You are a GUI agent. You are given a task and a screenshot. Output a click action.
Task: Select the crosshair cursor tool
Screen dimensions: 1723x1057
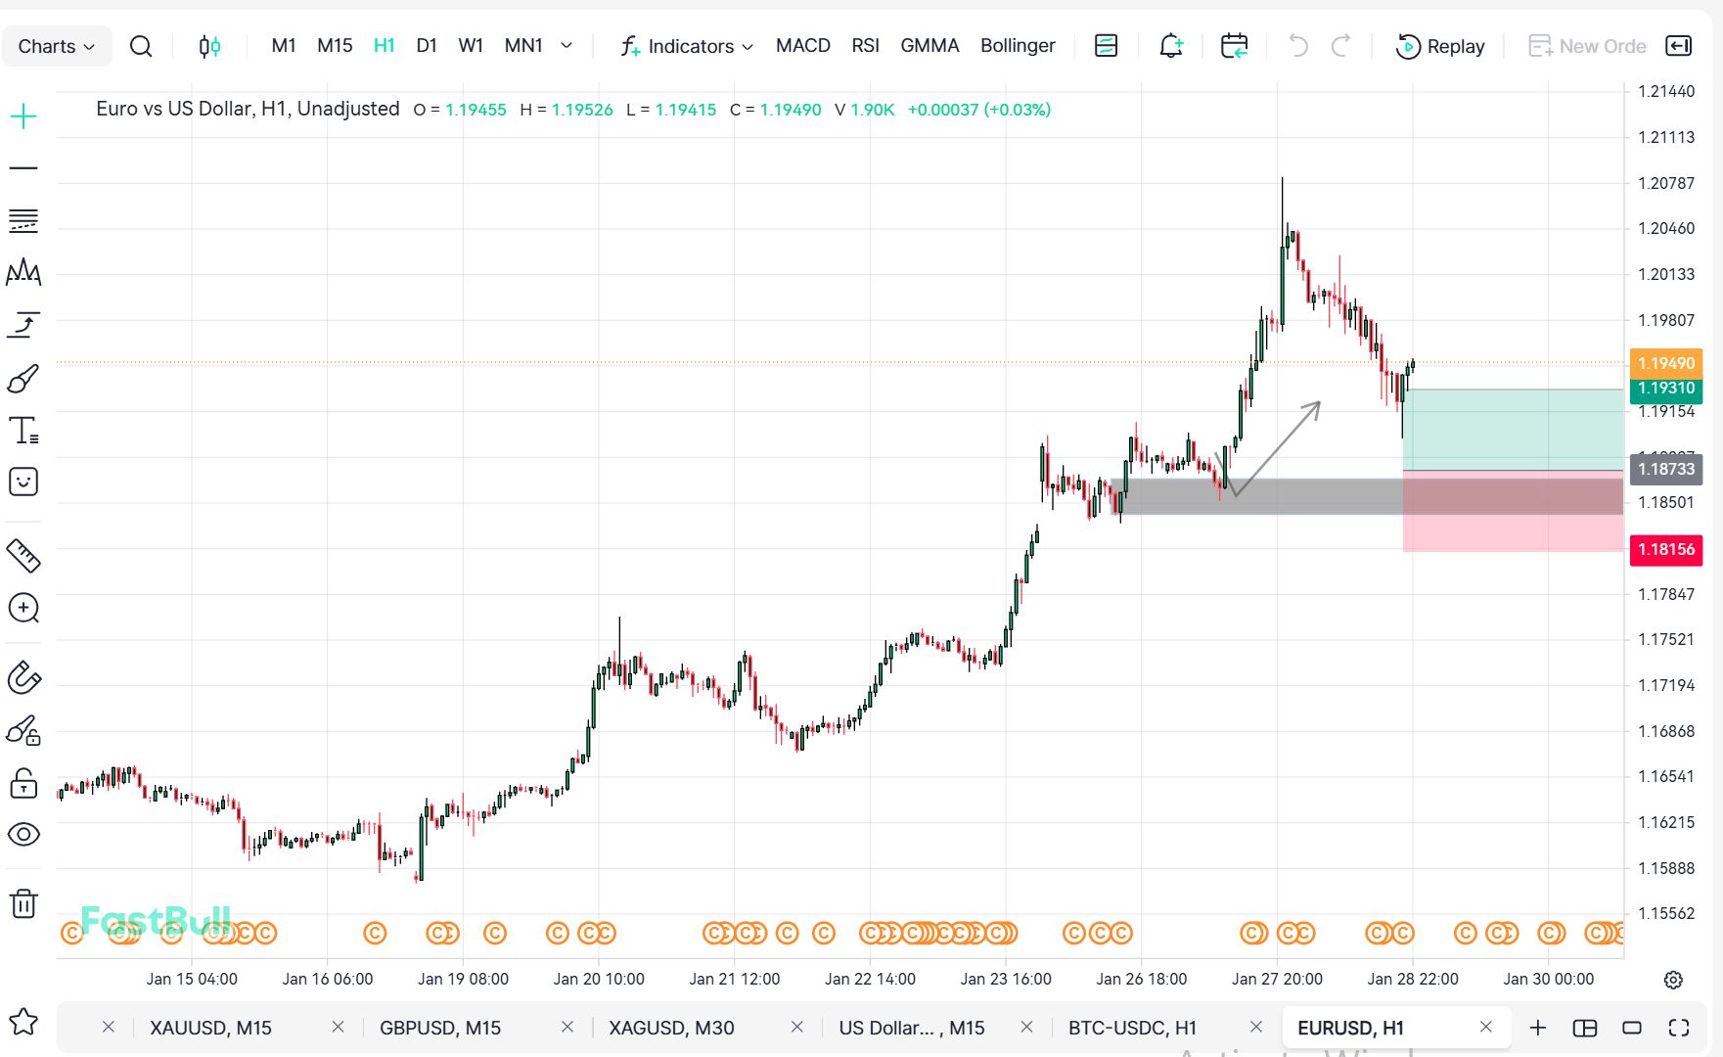23,117
